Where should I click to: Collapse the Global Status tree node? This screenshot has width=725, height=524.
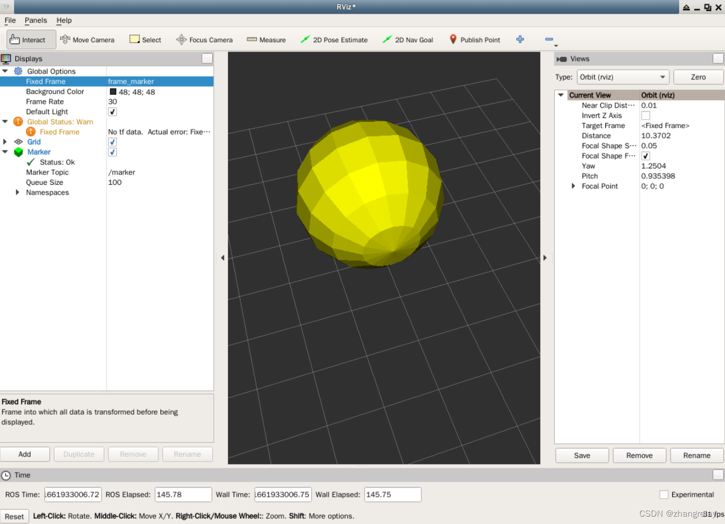[x=5, y=121]
